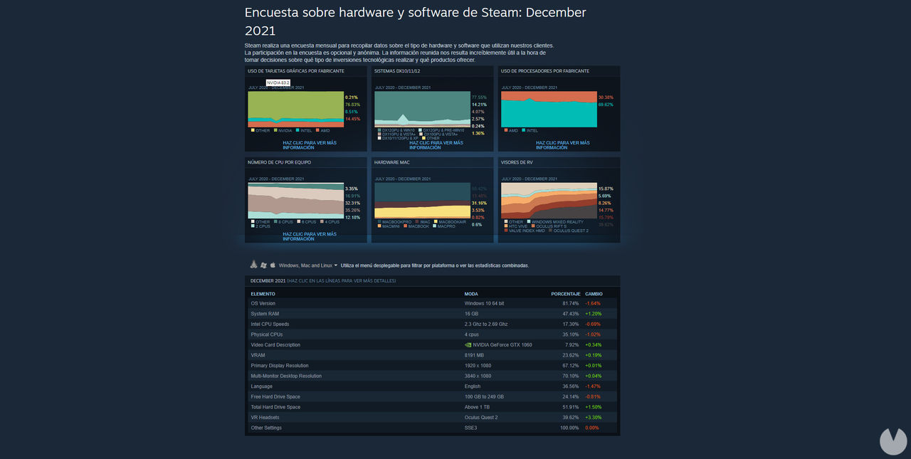Click the NVIDIA GeForce GTX 1060 value

click(x=502, y=345)
